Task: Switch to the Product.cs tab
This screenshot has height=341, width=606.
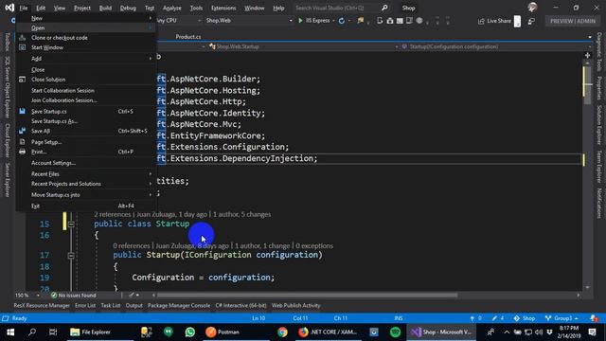Action: (x=188, y=37)
